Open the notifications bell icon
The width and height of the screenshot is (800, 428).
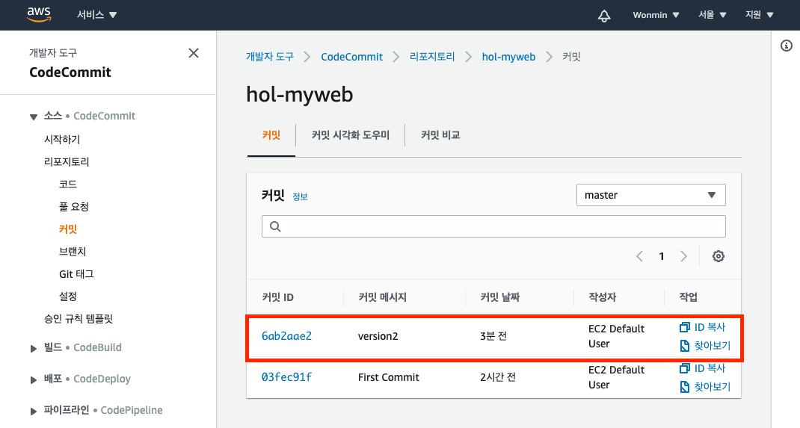(x=604, y=15)
